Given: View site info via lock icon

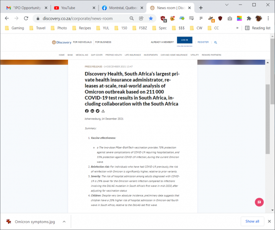Looking at the screenshot, I should pyautogui.click(x=38, y=18).
